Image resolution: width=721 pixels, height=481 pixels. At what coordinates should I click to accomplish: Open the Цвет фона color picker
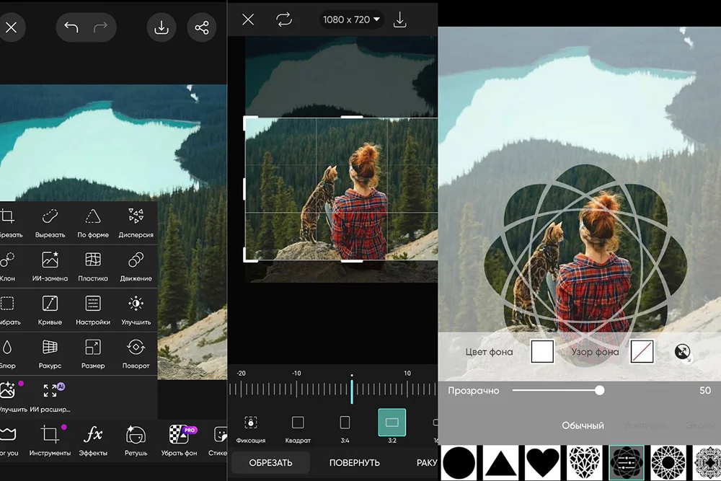(542, 351)
